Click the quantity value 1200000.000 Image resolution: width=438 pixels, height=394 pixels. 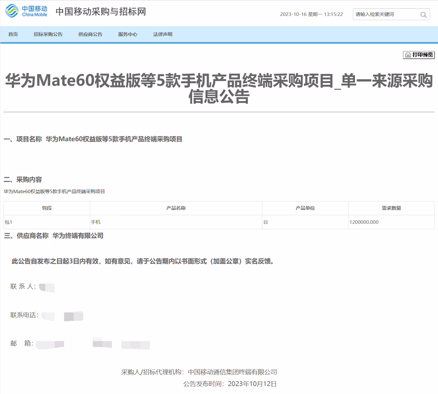click(x=364, y=222)
